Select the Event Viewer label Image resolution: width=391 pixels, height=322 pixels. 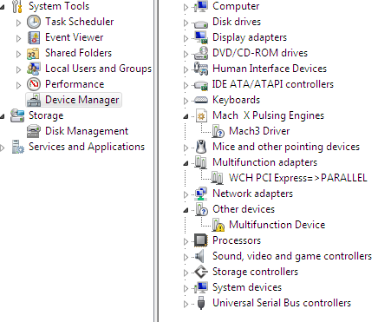point(74,37)
